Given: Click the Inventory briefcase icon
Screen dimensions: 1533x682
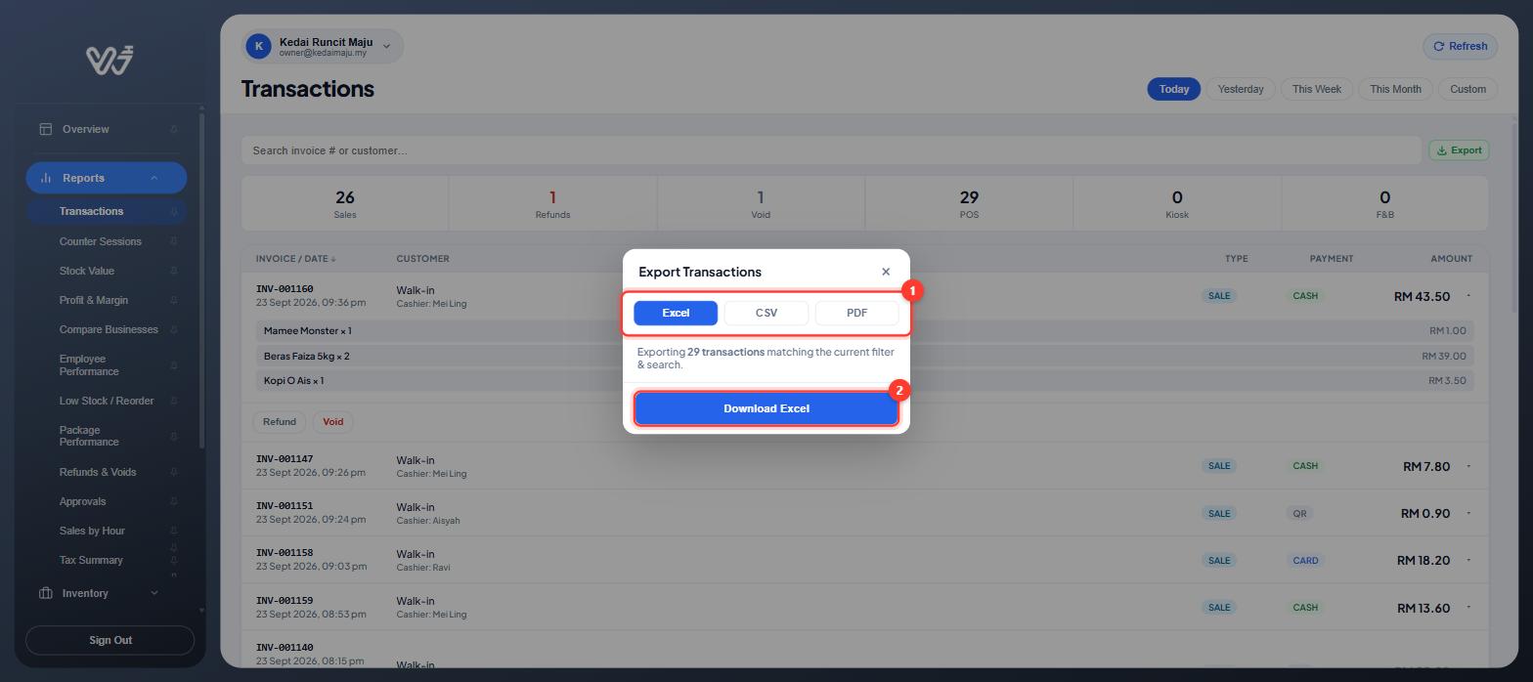Looking at the screenshot, I should (x=45, y=593).
